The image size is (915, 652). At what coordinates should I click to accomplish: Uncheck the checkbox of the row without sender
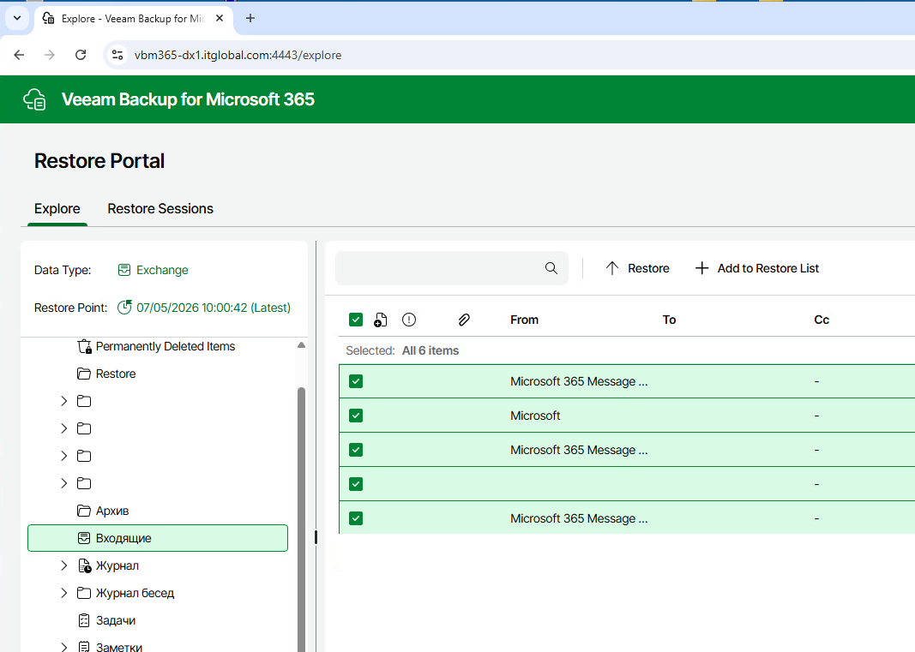pyautogui.click(x=356, y=484)
